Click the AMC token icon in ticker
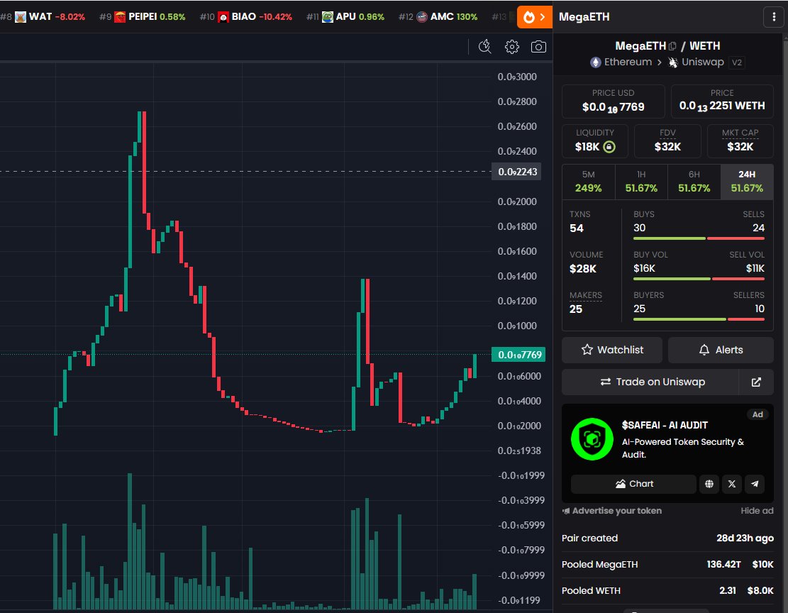This screenshot has width=788, height=613. tap(422, 17)
